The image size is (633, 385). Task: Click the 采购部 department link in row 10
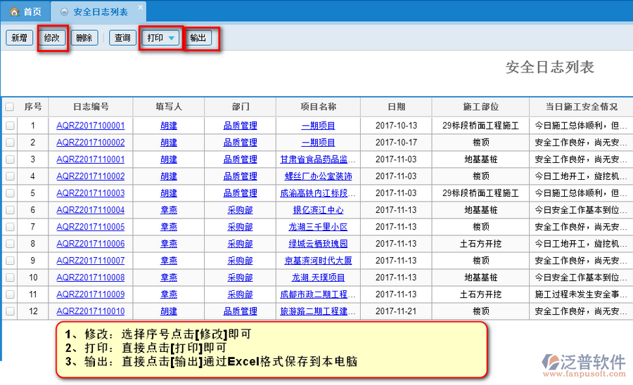tap(240, 278)
